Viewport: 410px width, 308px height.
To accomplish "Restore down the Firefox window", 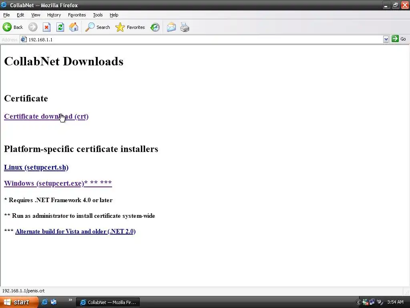I will point(395,5).
